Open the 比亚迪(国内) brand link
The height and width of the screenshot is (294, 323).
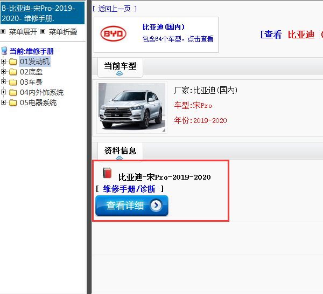click(164, 27)
